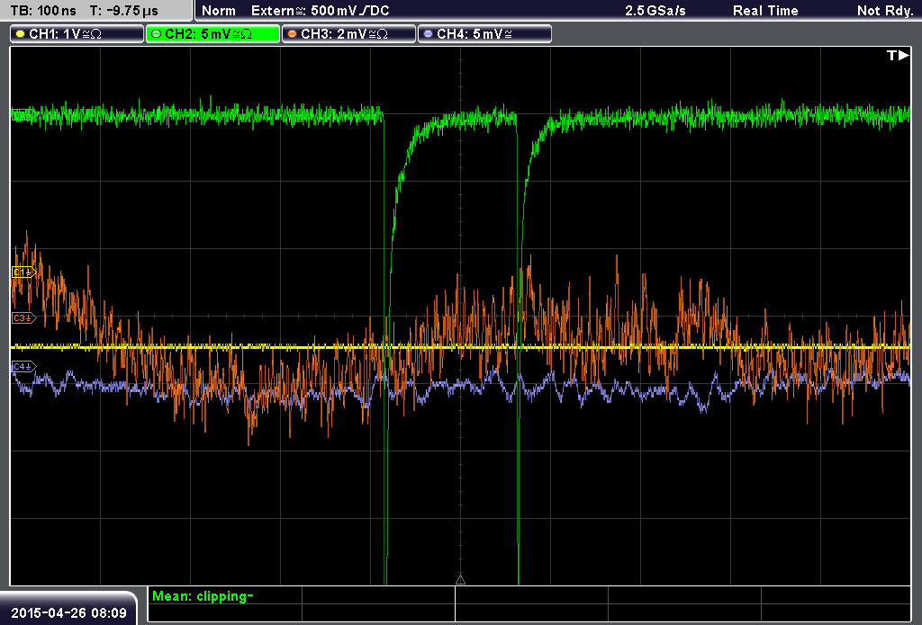922x625 pixels.
Task: Select the CH3 2mV channel tab
Action: pos(348,34)
